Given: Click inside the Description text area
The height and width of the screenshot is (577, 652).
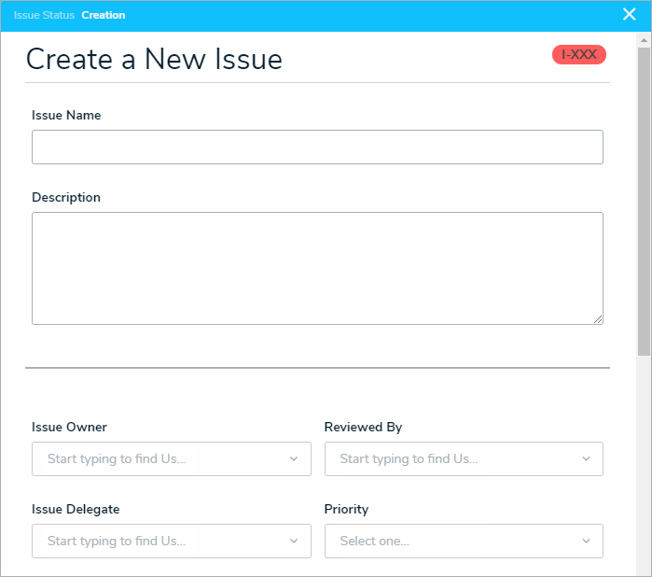Looking at the screenshot, I should tap(317, 268).
